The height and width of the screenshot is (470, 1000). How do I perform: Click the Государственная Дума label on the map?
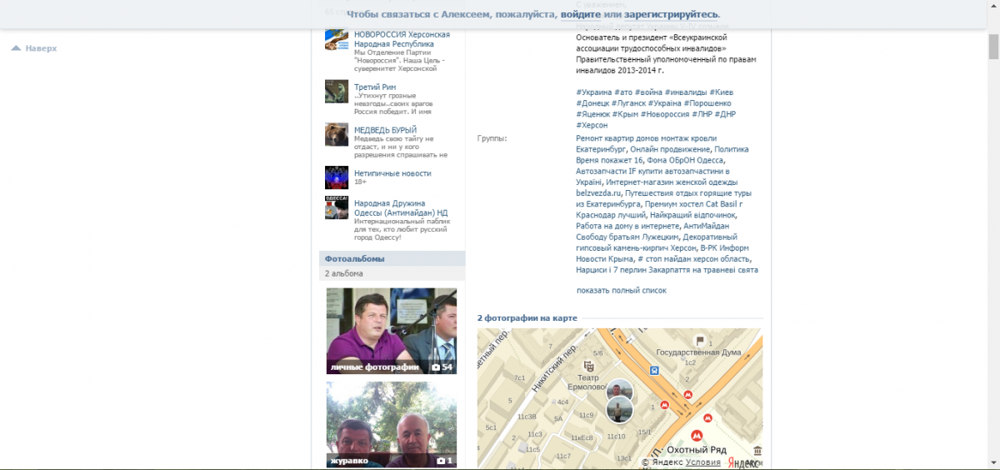tap(698, 352)
